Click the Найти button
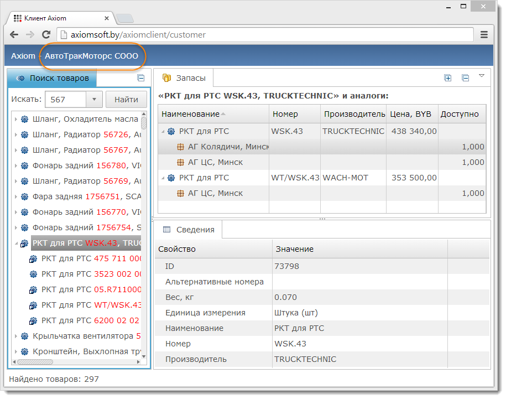Viewport: 506px width, 399px height. click(126, 100)
